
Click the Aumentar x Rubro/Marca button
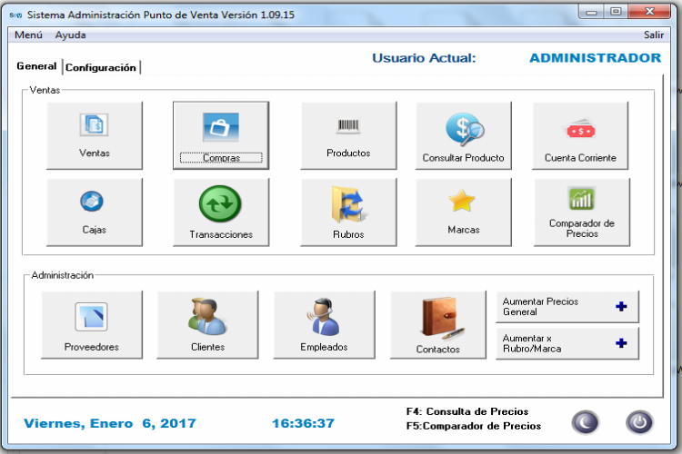(567, 343)
